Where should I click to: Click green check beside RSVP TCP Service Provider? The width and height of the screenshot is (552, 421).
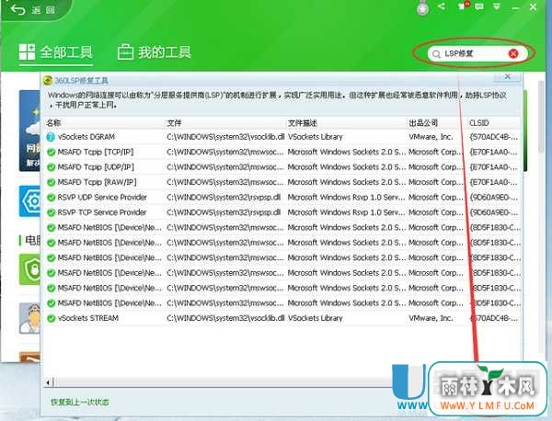point(51,212)
